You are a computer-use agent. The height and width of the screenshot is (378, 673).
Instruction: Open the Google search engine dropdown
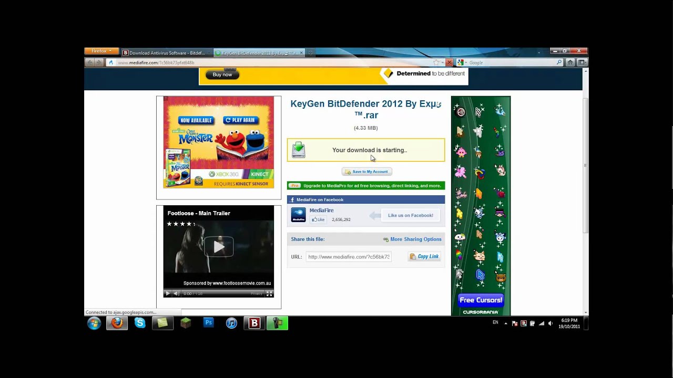click(461, 62)
